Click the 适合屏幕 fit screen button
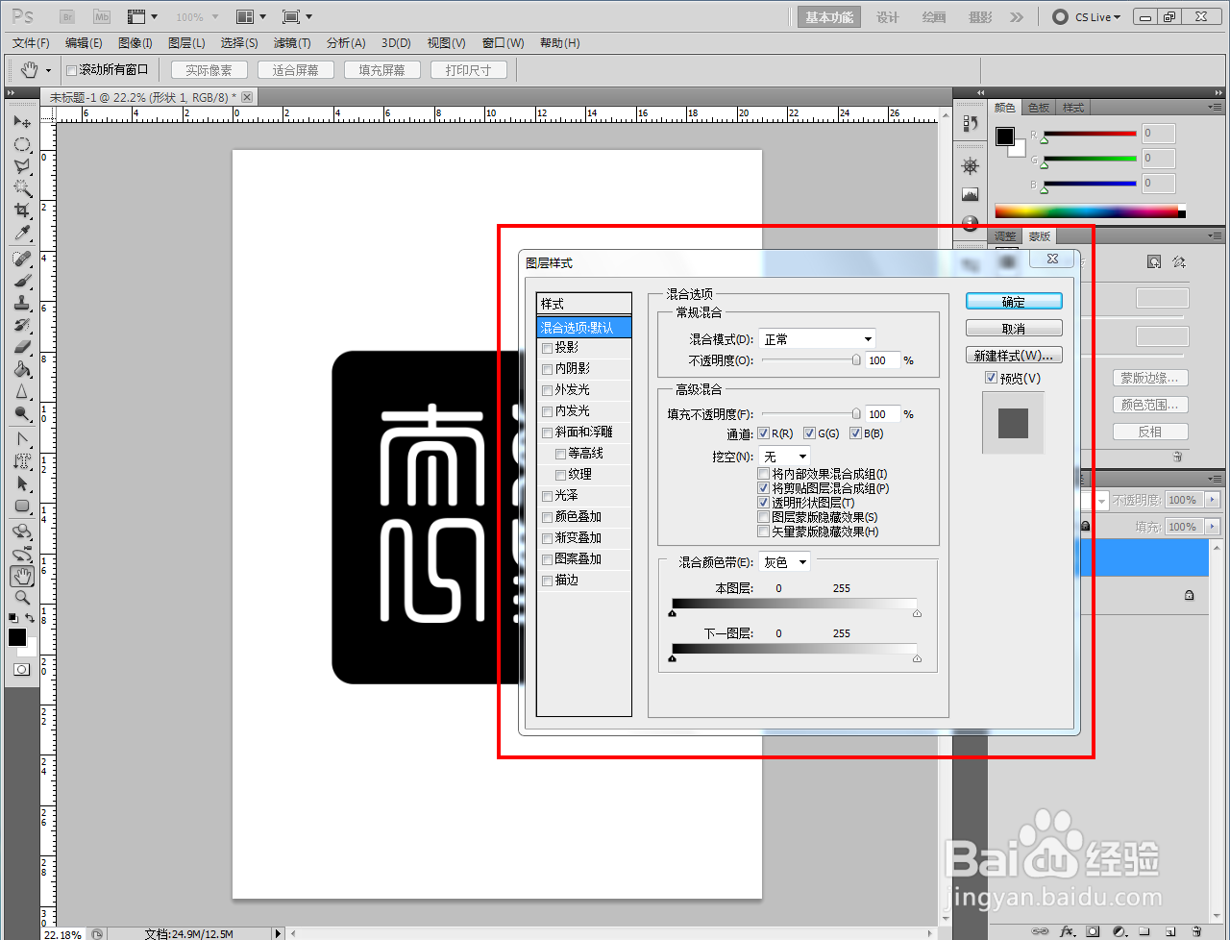 [x=296, y=70]
